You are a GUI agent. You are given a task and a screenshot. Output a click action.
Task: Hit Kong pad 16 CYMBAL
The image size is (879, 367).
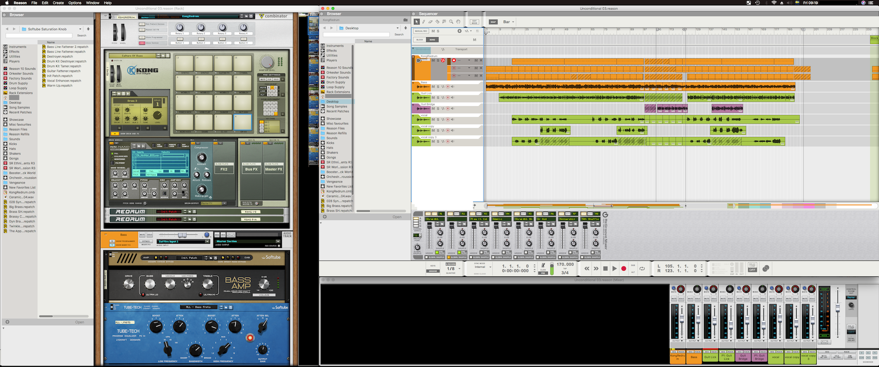[x=243, y=63]
